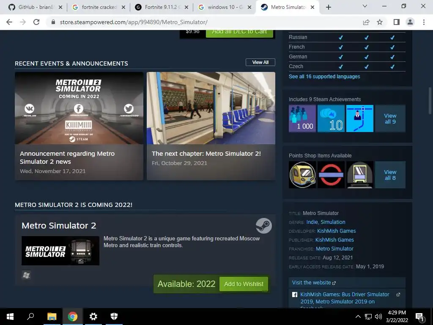Click Facebook icon on announcement image
This screenshot has height=325, width=433.
click(x=79, y=109)
